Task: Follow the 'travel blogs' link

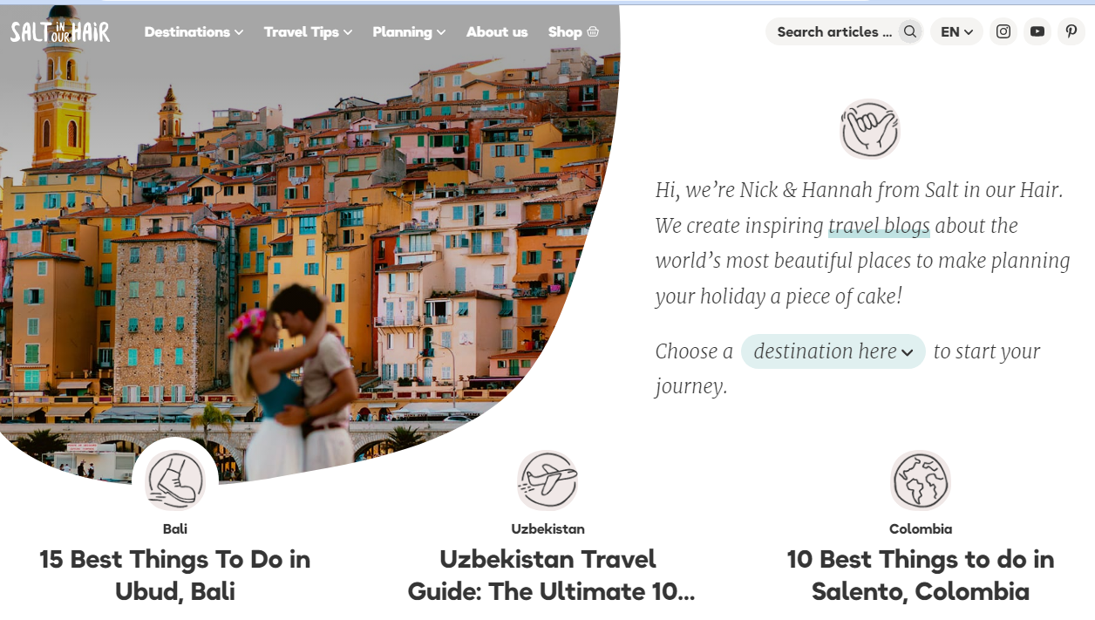Action: (x=879, y=226)
